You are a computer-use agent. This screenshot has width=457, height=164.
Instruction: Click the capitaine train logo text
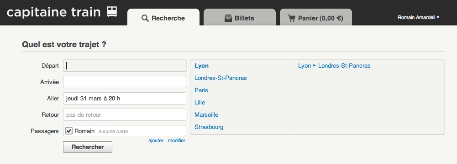click(53, 12)
